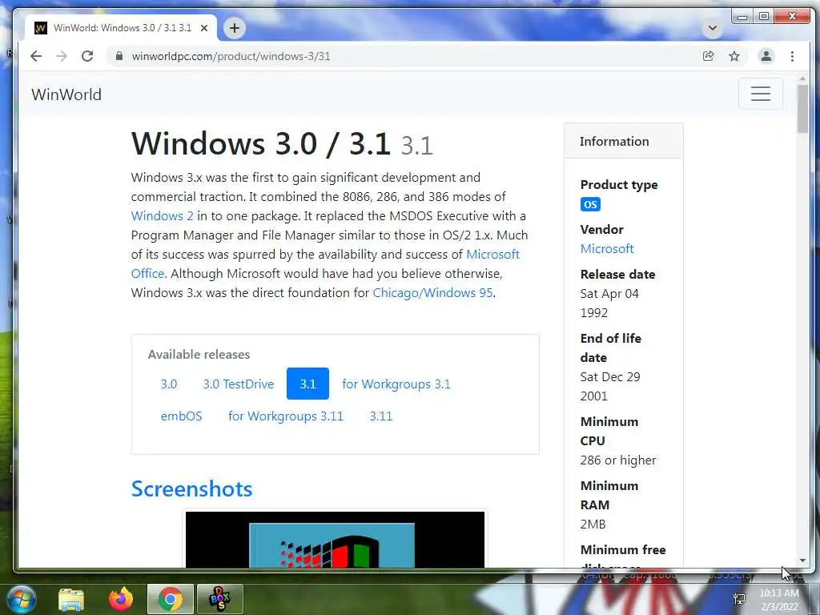Click the scrollbar down arrow
The width and height of the screenshot is (820, 615).
(802, 561)
